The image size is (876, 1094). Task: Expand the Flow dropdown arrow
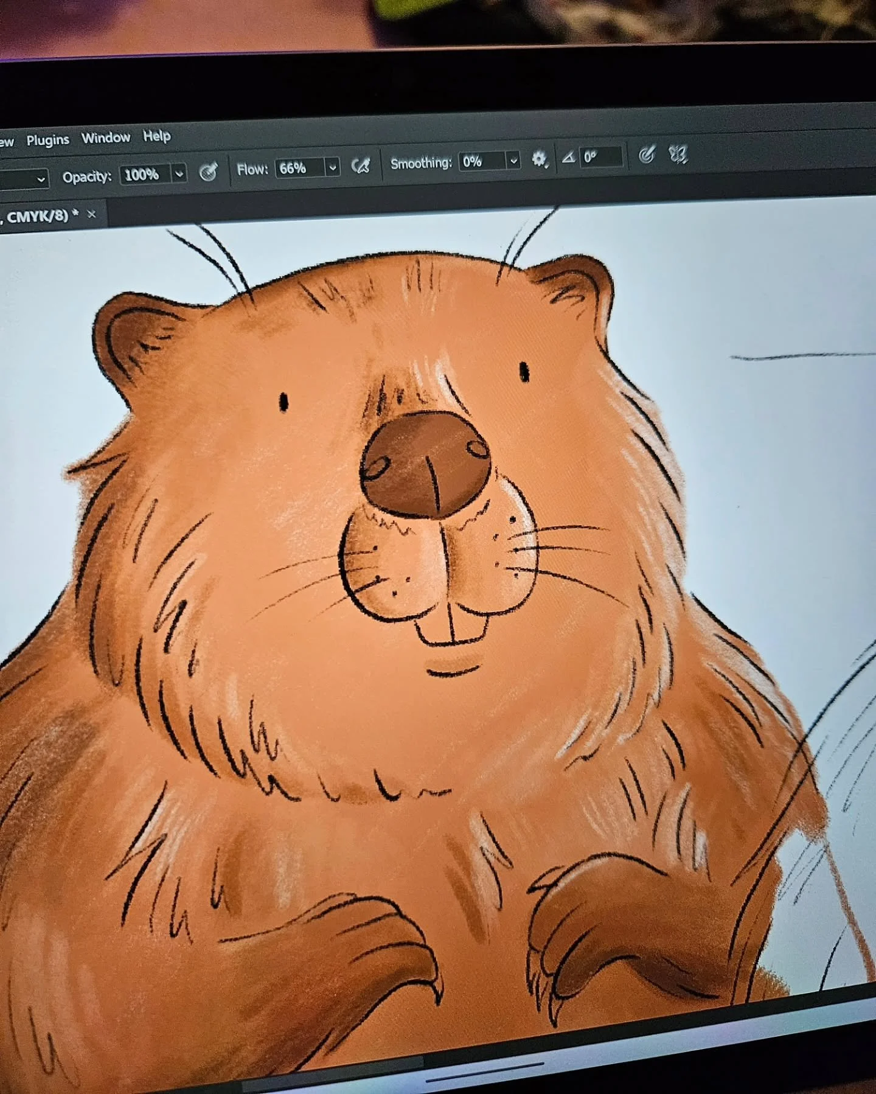click(x=332, y=167)
